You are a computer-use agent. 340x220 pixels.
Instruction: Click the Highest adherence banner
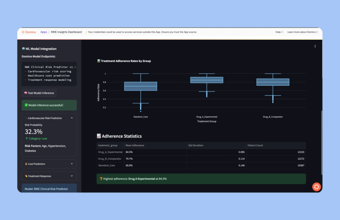coord(201,179)
